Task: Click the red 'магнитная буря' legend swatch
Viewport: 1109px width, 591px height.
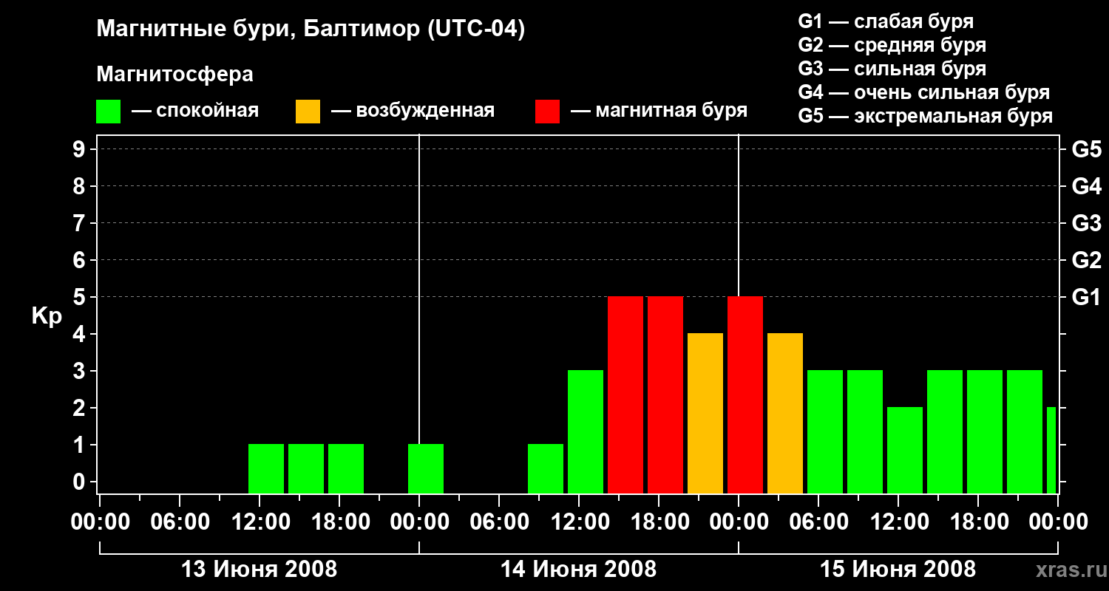Action: (x=547, y=112)
